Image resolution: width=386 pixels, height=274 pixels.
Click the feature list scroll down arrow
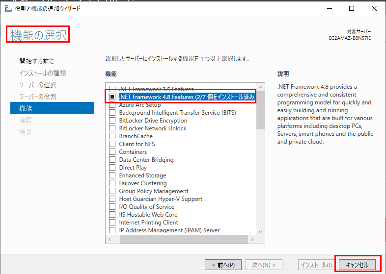pyautogui.click(x=261, y=231)
